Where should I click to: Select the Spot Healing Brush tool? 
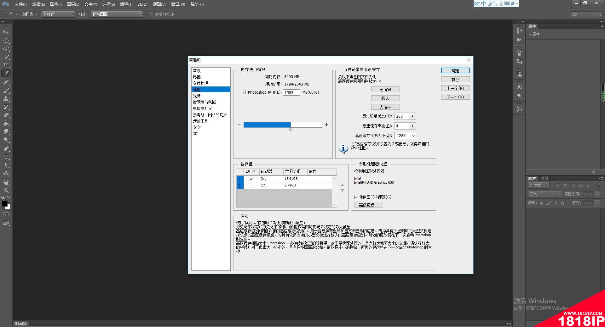tap(6, 82)
